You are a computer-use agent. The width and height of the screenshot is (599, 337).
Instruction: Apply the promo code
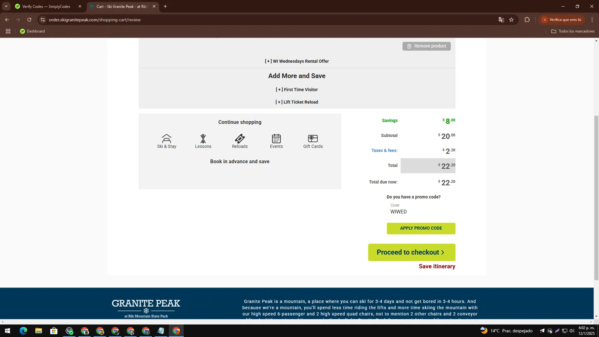pos(421,228)
